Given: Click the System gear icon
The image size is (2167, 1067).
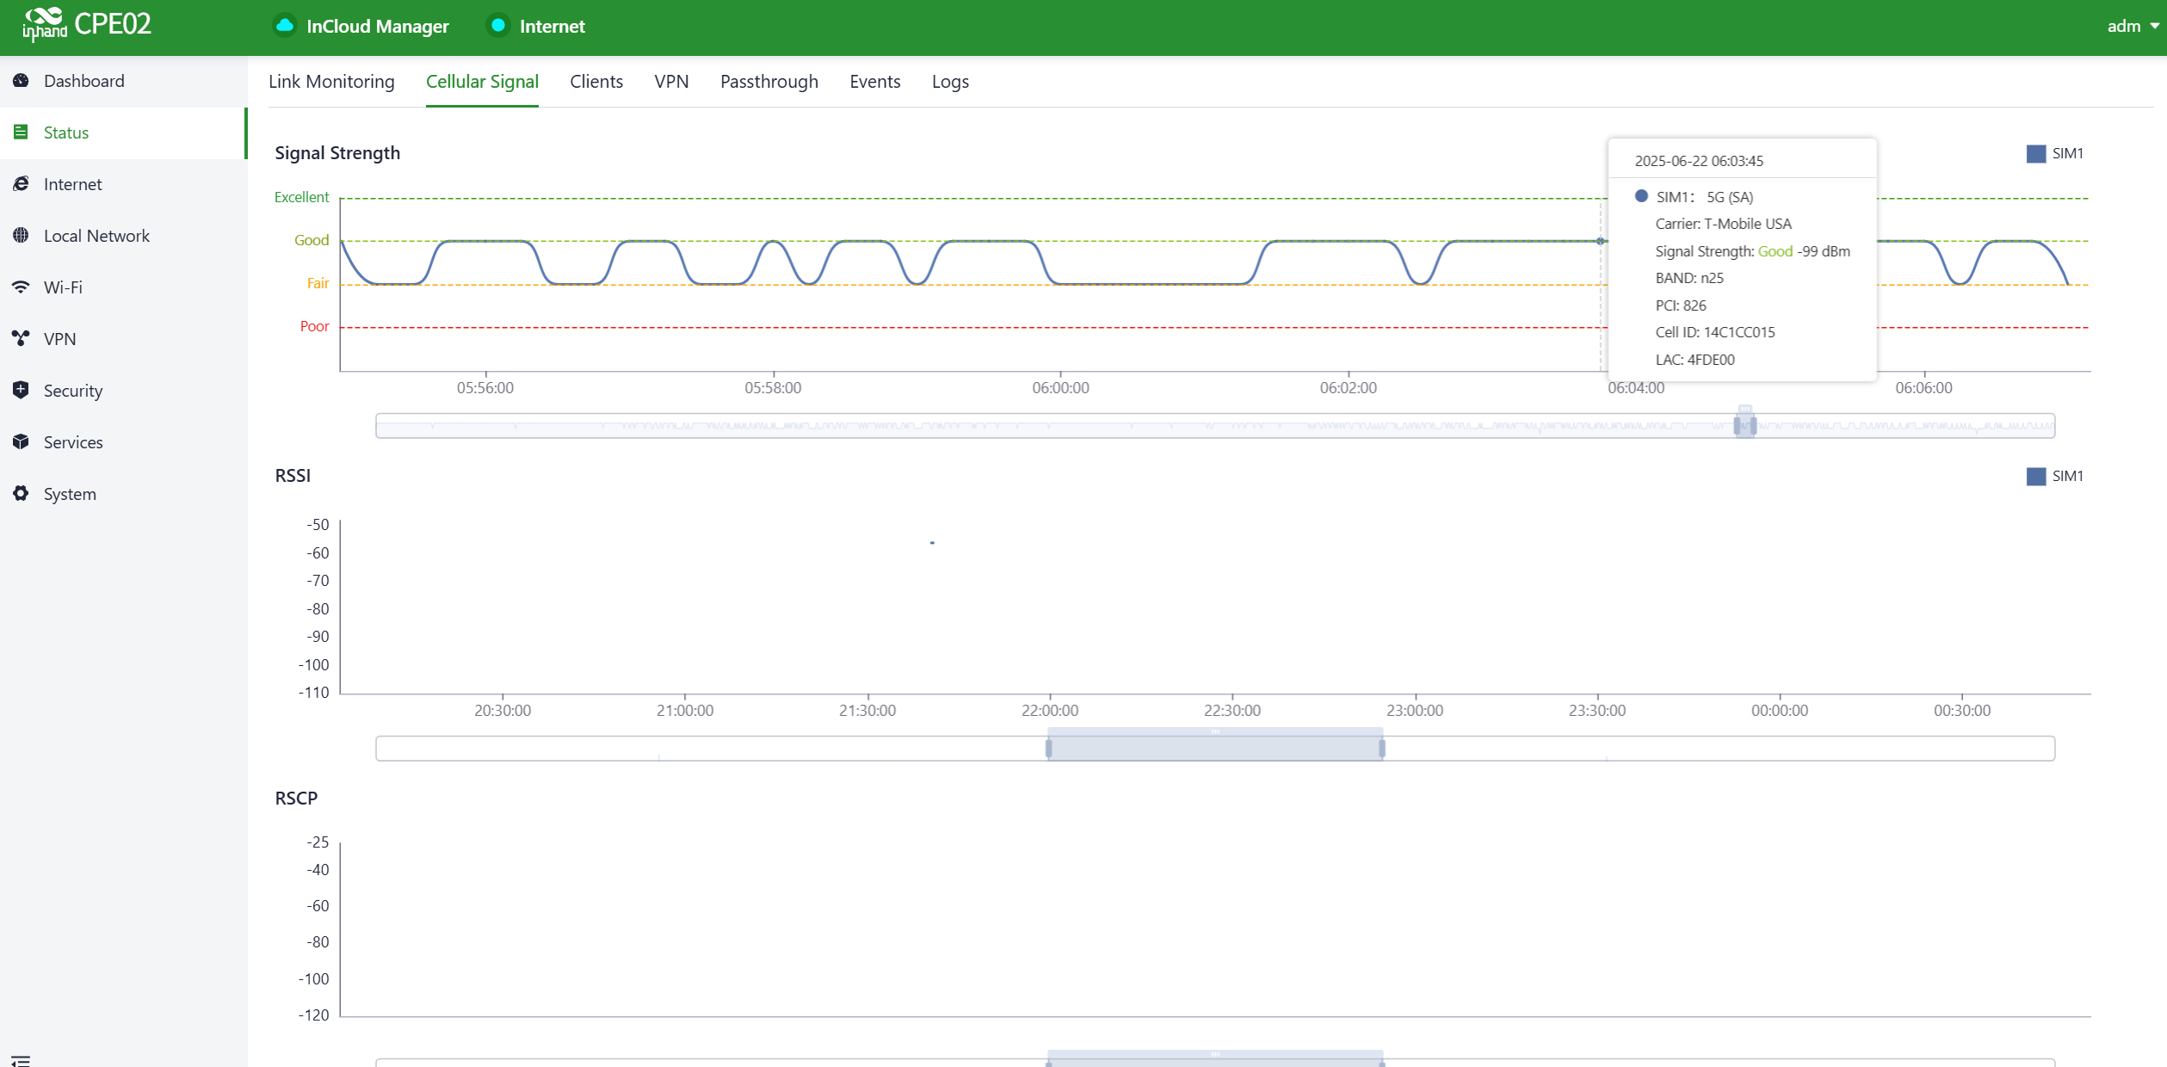Looking at the screenshot, I should [22, 494].
